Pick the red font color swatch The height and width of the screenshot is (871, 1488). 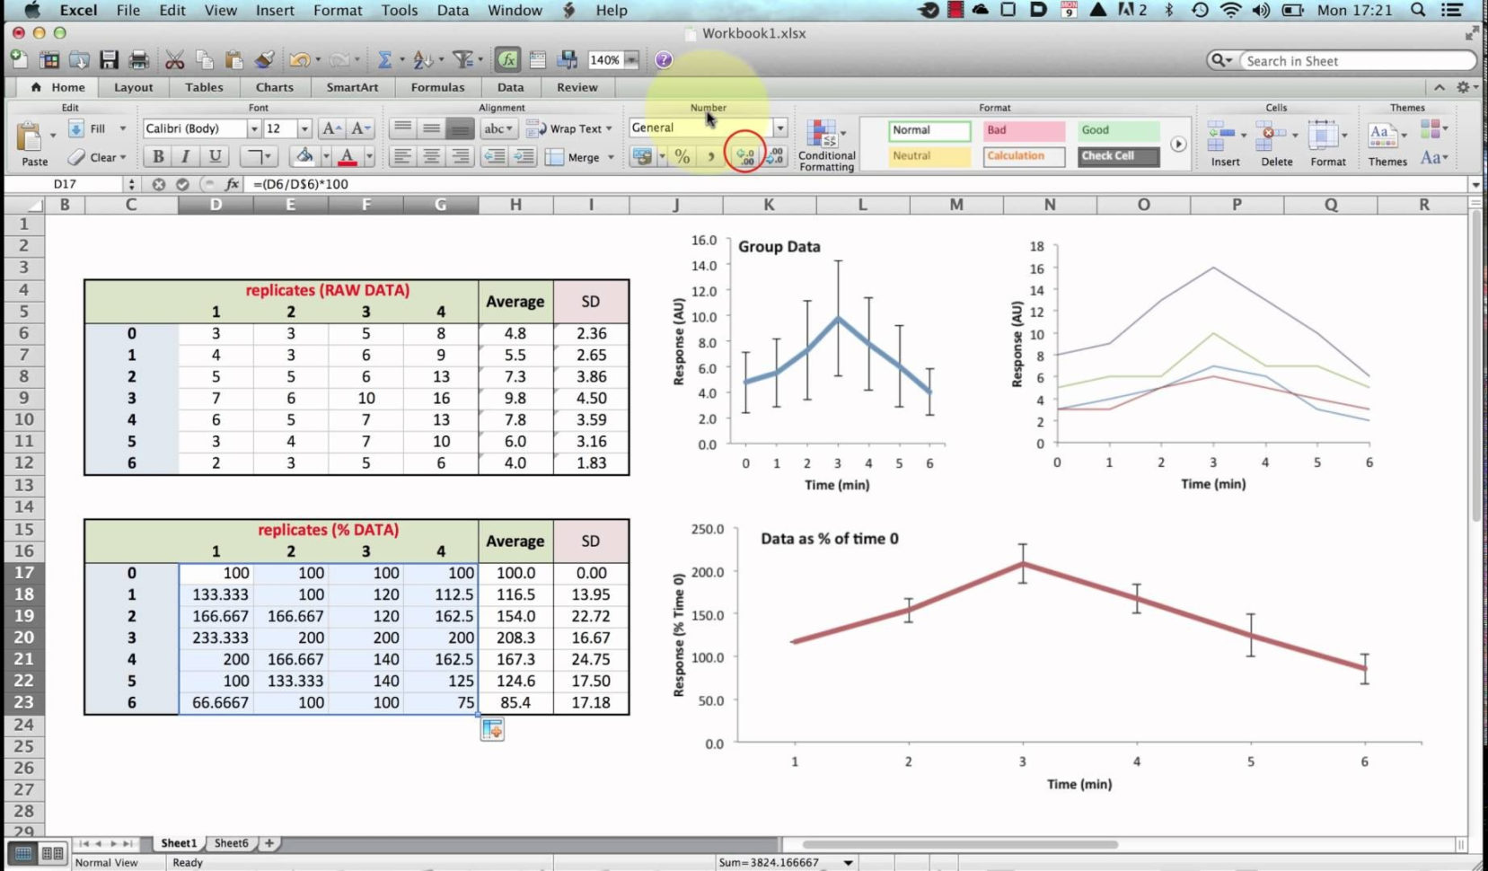tap(347, 156)
